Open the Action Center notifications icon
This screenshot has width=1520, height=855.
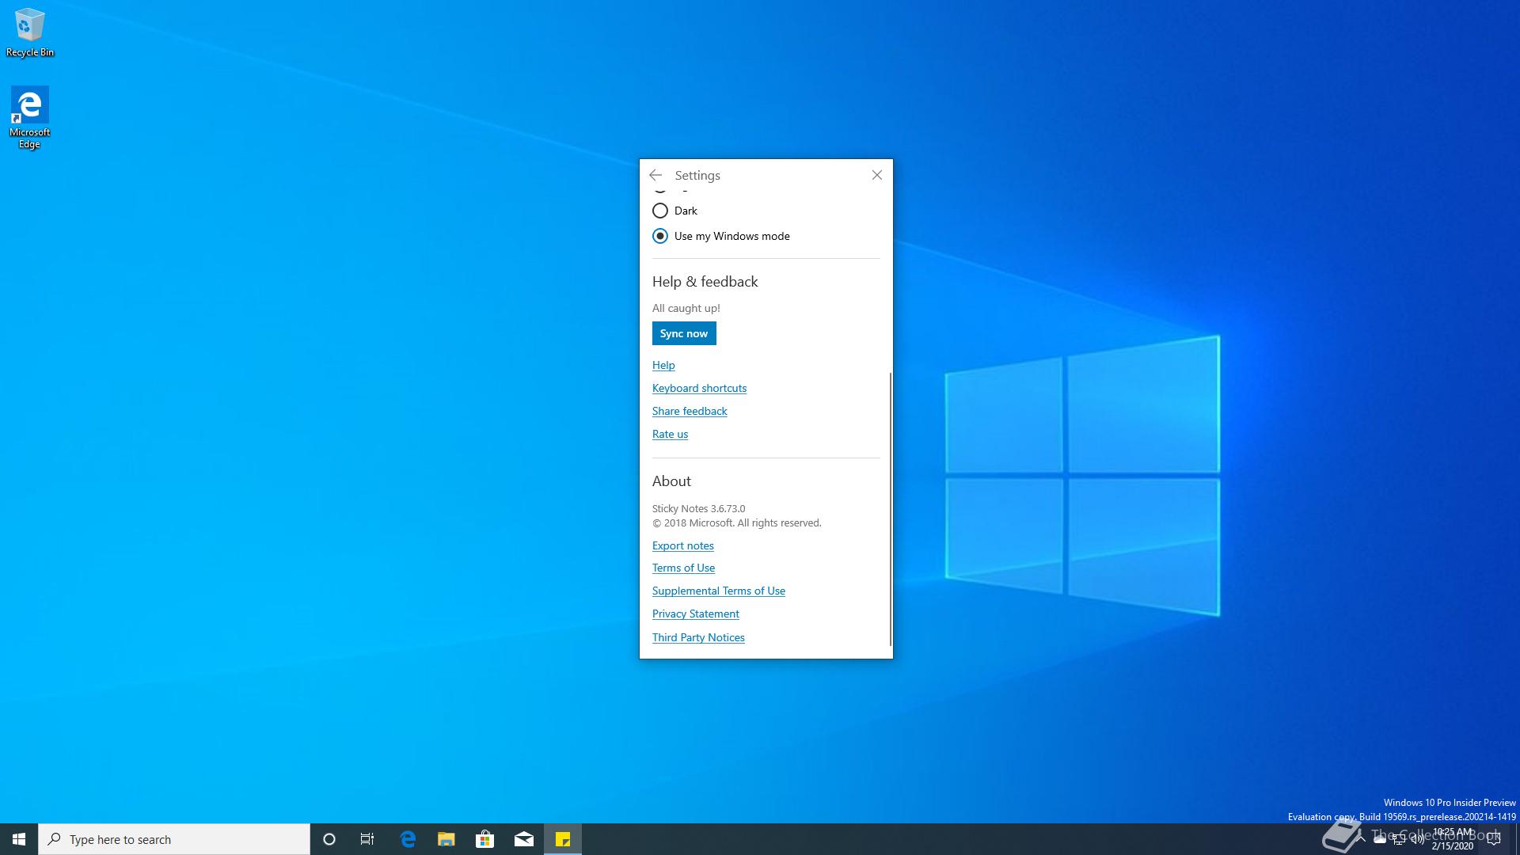click(1494, 839)
